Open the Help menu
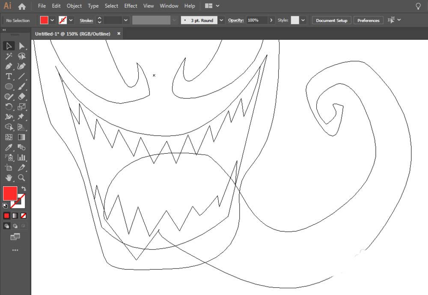 tap(190, 6)
